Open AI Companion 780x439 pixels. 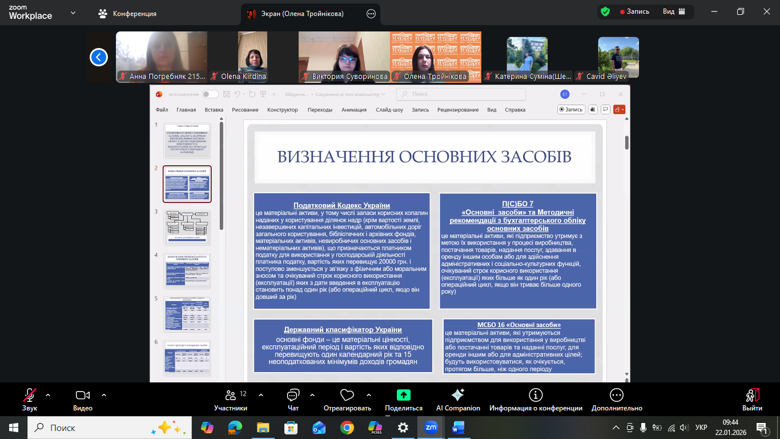(457, 396)
